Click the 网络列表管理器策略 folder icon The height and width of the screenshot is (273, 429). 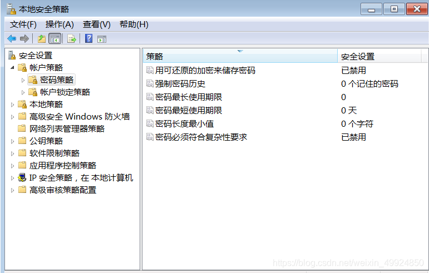(22, 128)
